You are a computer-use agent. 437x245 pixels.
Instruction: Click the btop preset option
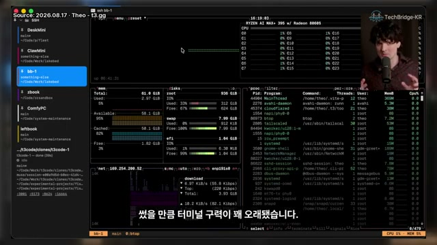[137, 18]
